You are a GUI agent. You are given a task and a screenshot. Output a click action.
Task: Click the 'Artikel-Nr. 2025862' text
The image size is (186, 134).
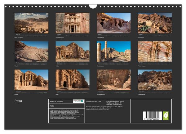click(56, 102)
